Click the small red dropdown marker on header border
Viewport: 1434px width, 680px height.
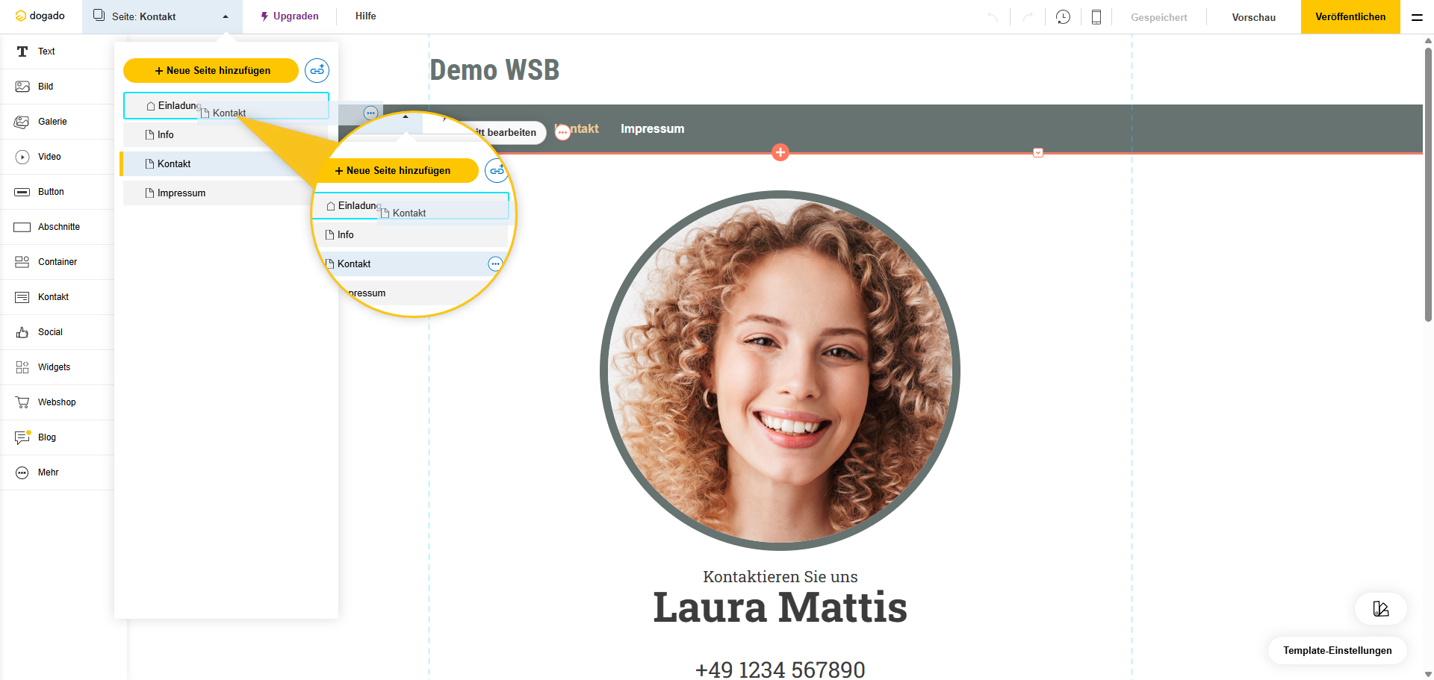pos(1037,153)
